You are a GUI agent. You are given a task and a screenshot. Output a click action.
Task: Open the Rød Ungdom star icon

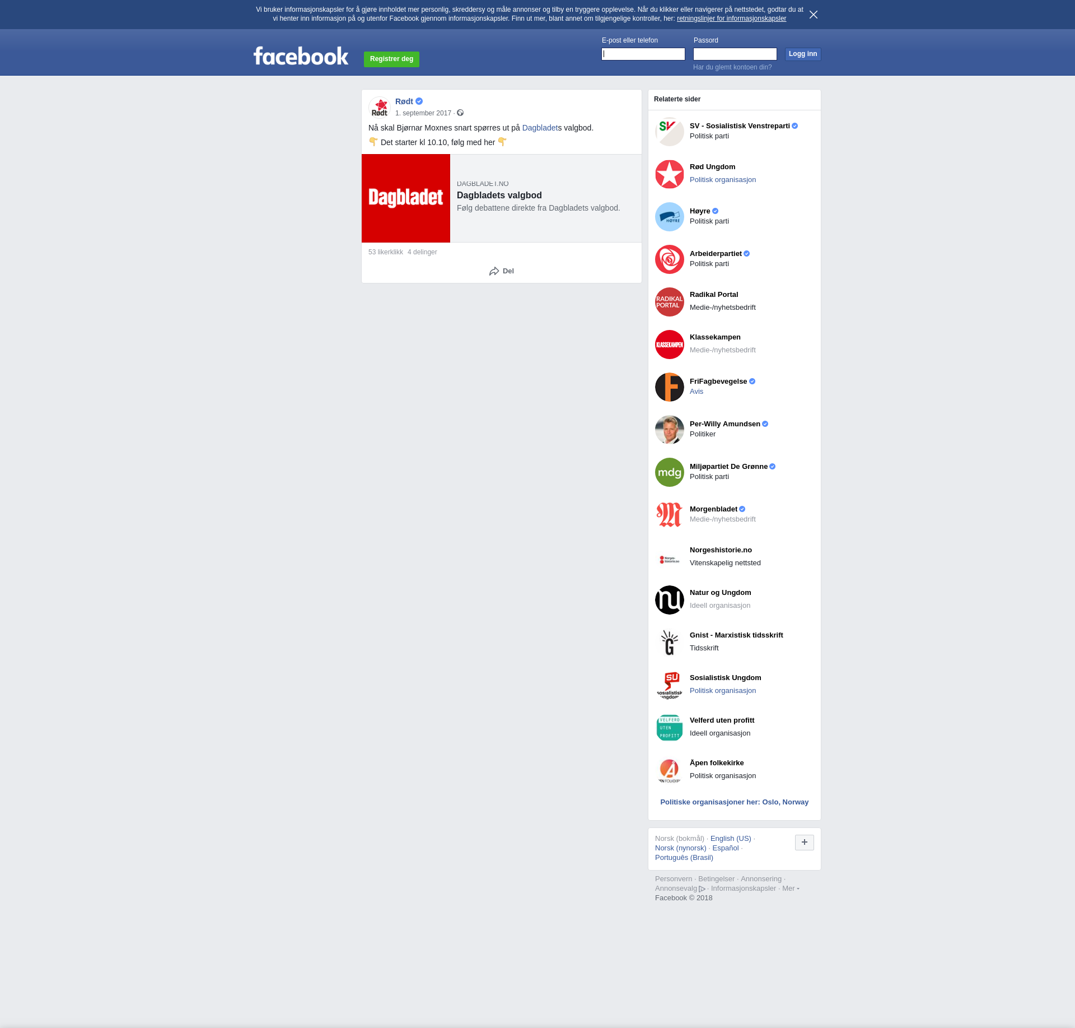[670, 174]
